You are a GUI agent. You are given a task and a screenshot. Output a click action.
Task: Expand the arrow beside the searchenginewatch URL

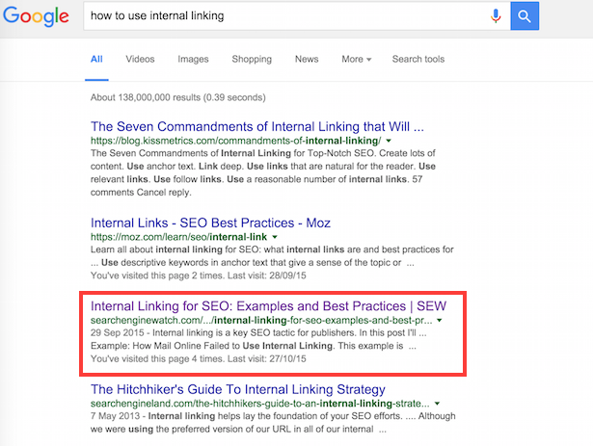(x=440, y=318)
